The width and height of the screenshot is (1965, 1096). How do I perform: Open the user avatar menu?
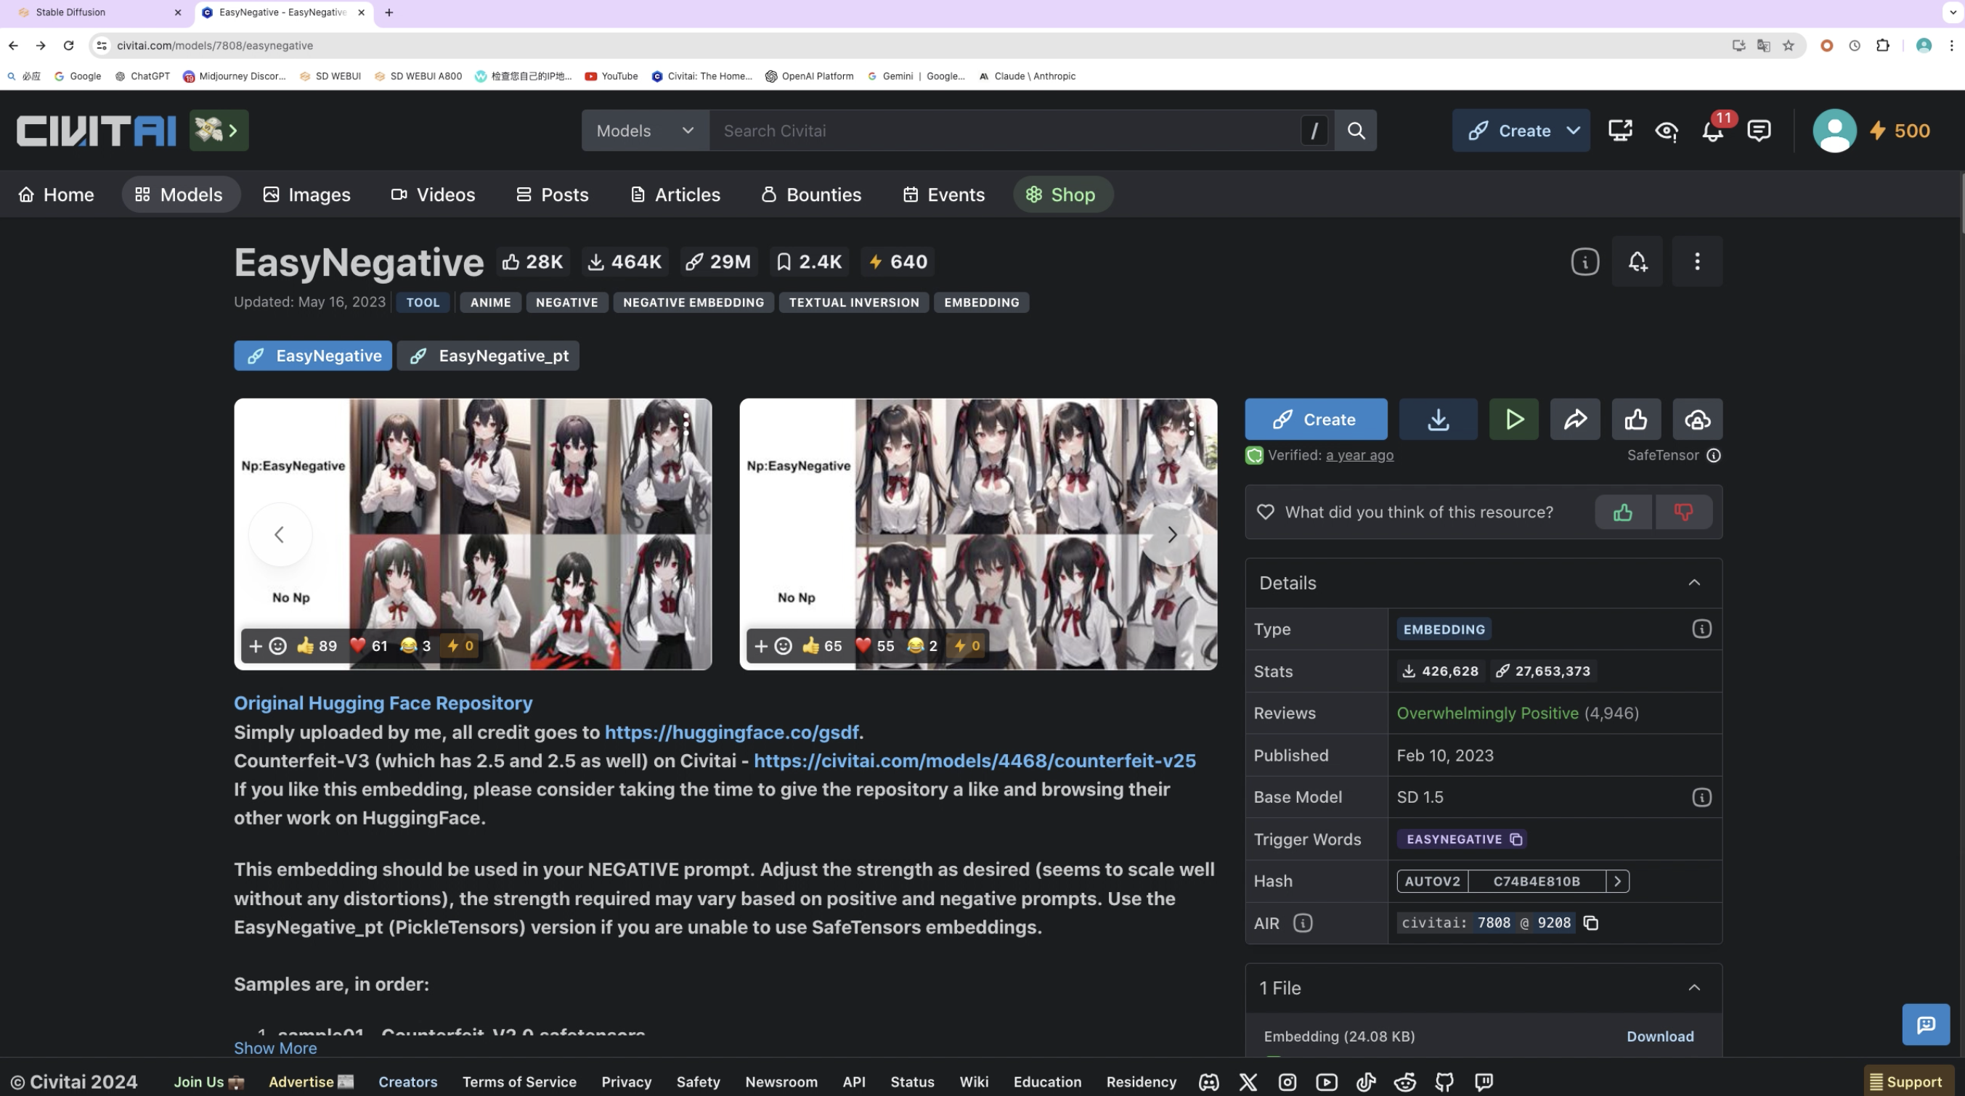(1834, 131)
